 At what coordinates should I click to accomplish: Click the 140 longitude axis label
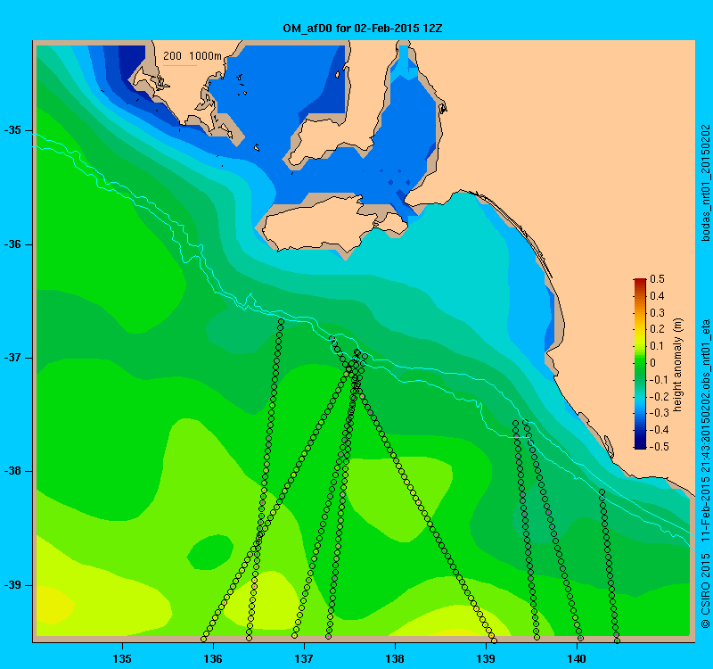577,659
